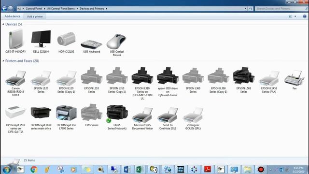
Task: Click All Control Panel Items breadcrumb
Action: (x=61, y=9)
